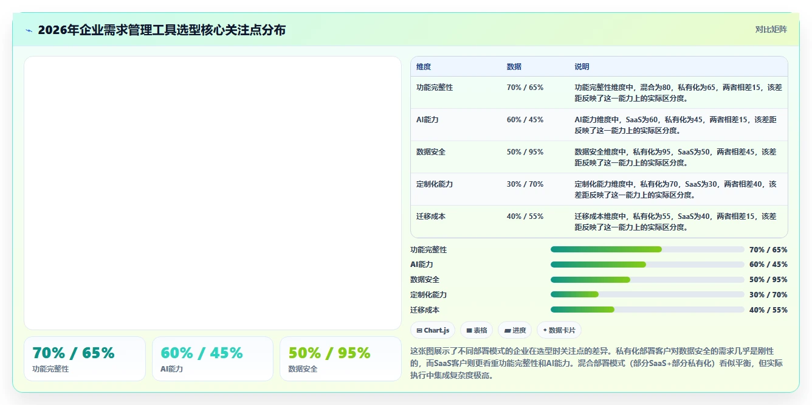Click the 维度 column header
812x405 pixels.
tap(424, 67)
